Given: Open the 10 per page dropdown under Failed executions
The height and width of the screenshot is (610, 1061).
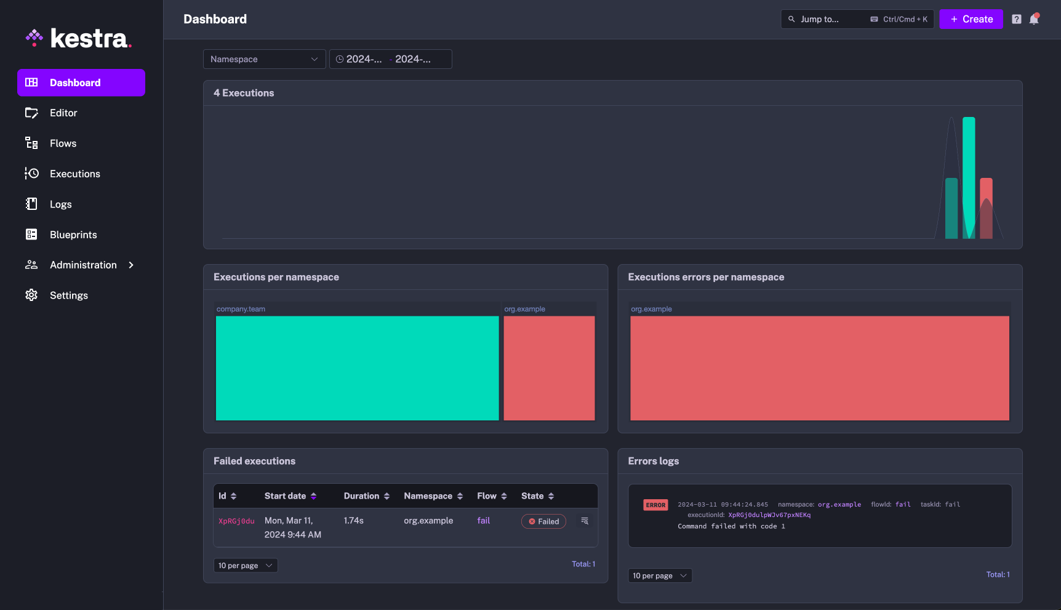Looking at the screenshot, I should (x=245, y=565).
